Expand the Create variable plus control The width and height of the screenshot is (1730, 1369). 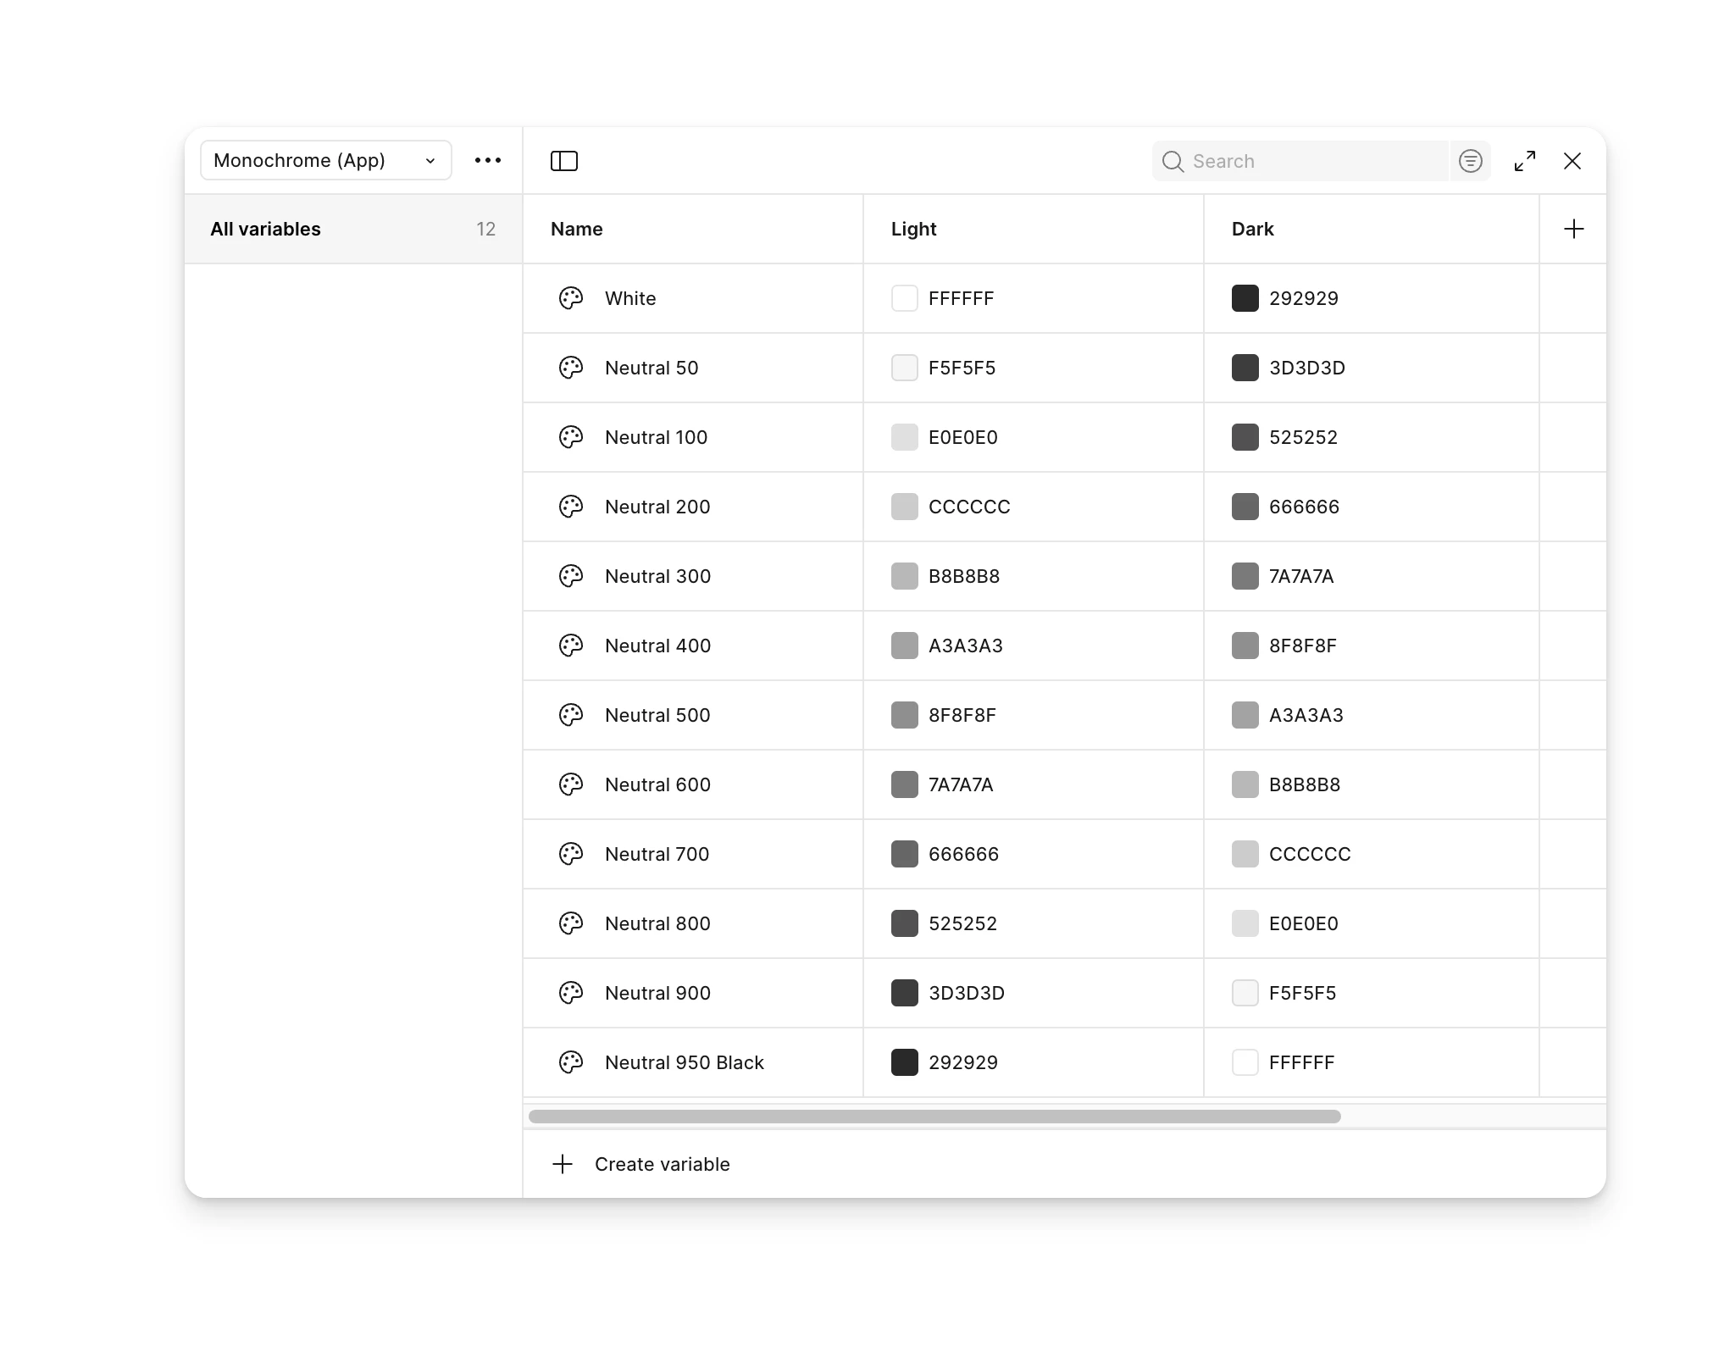click(563, 1164)
